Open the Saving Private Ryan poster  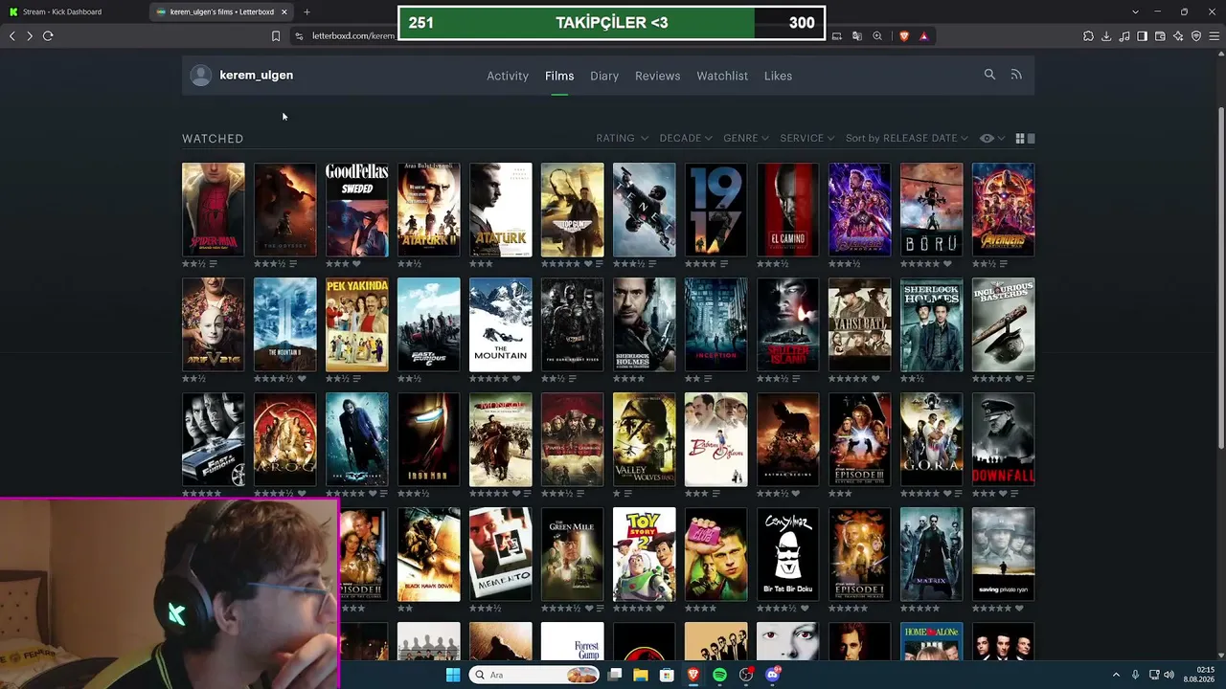click(1003, 554)
